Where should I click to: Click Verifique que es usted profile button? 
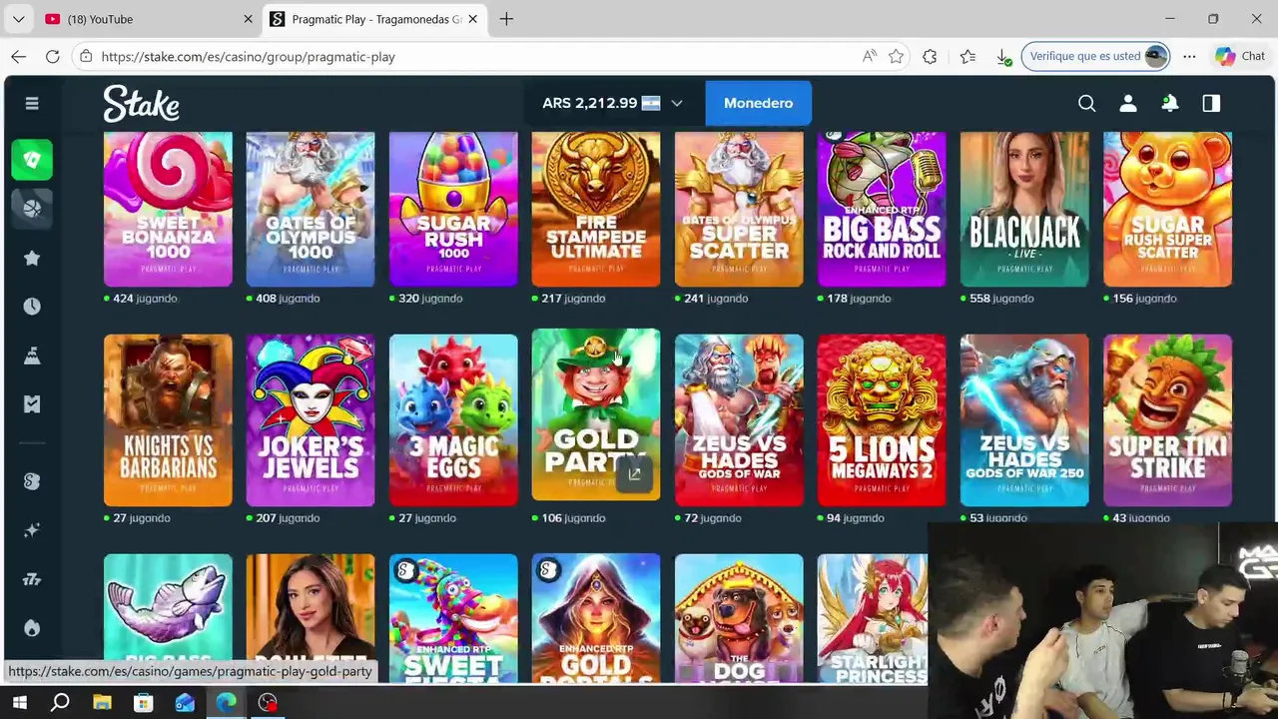(1095, 57)
